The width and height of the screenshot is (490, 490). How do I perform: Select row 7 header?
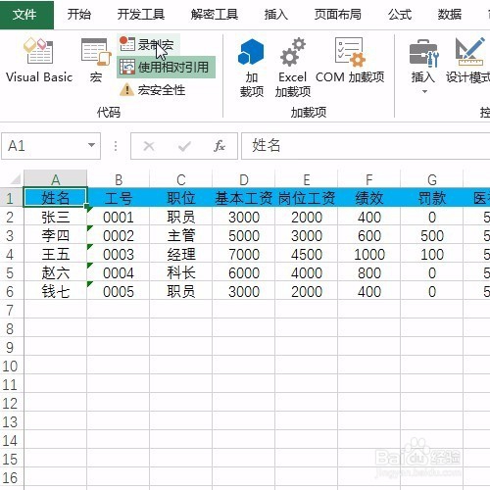pyautogui.click(x=11, y=310)
